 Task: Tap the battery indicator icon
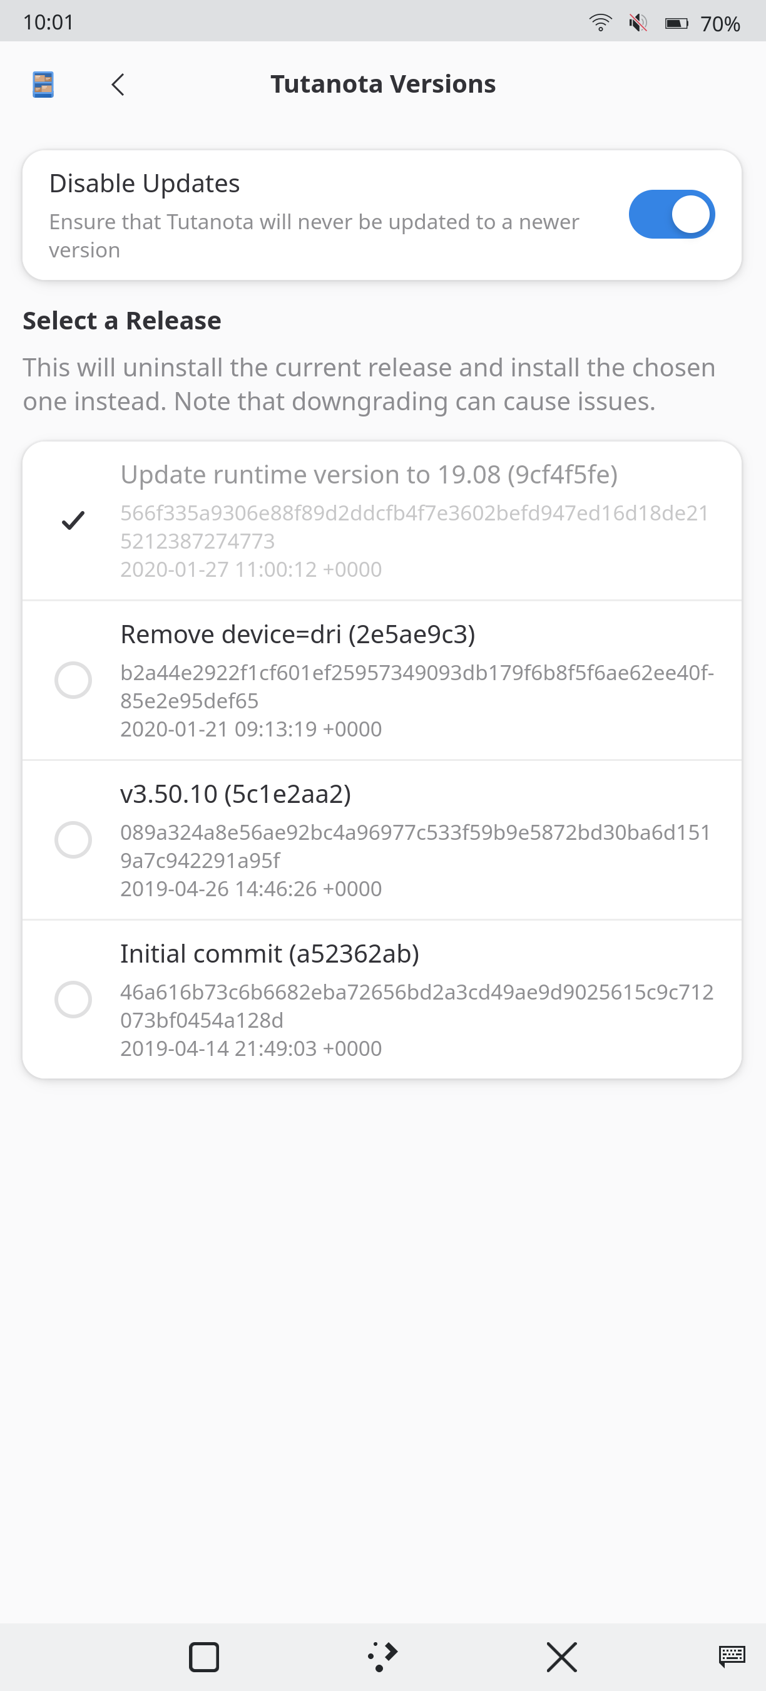[x=676, y=24]
